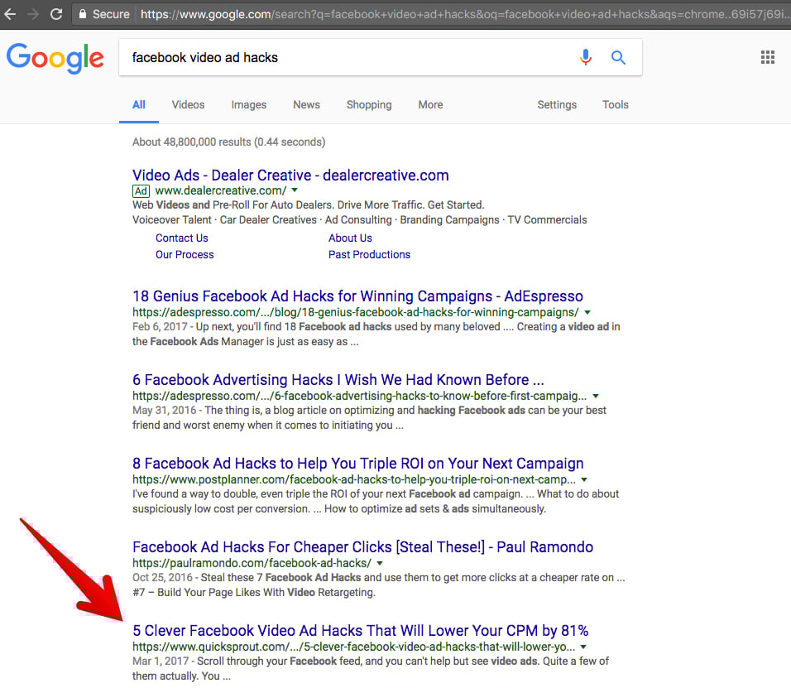Open dropdown next to quicksprout.com URL
Viewport: 791px width, 688px height.
[583, 647]
